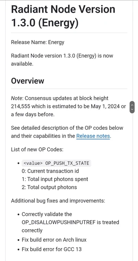Click the OP_PUSH_TX_STATE code snippet

[x=57, y=163]
